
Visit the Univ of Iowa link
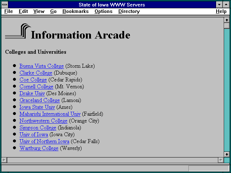(x=34, y=134)
